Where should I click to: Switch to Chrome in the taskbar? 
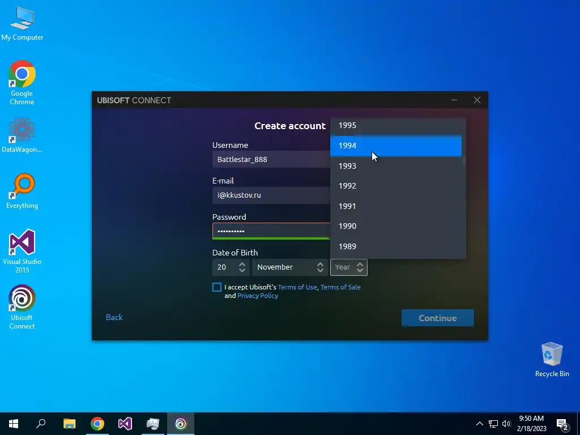point(97,424)
